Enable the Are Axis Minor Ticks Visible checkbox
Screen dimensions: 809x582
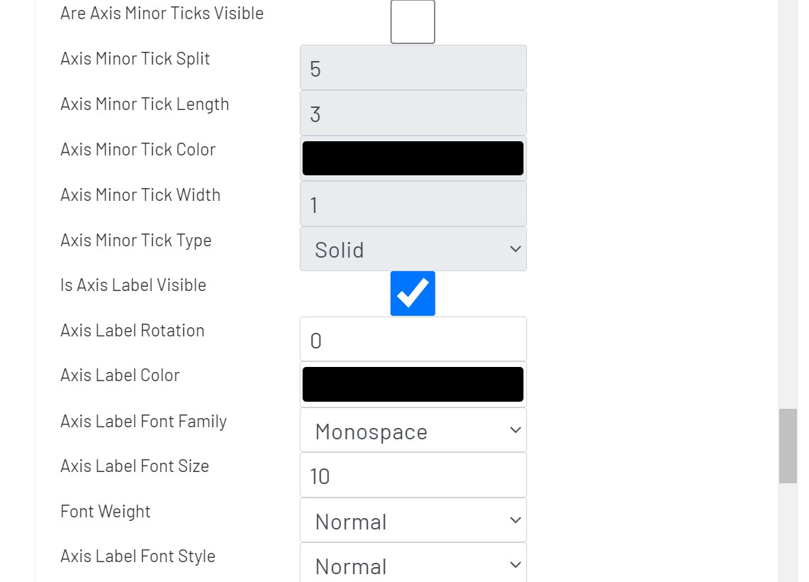click(413, 21)
